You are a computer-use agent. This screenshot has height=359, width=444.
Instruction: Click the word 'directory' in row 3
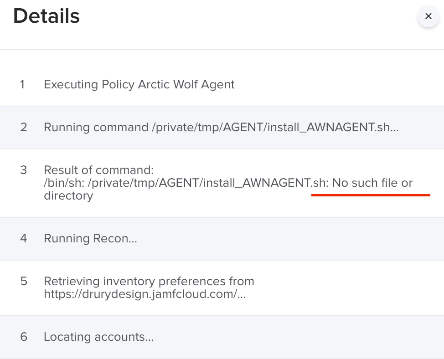68,196
